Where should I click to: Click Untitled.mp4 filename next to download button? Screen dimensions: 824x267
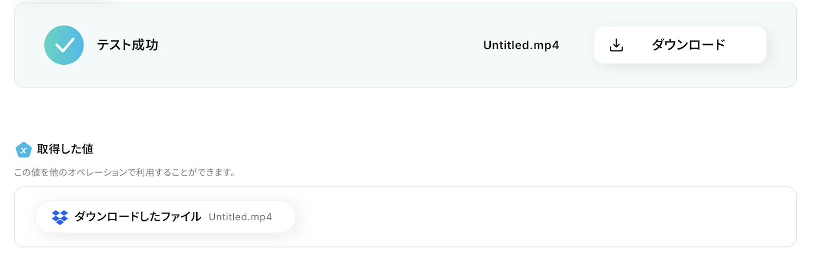521,45
